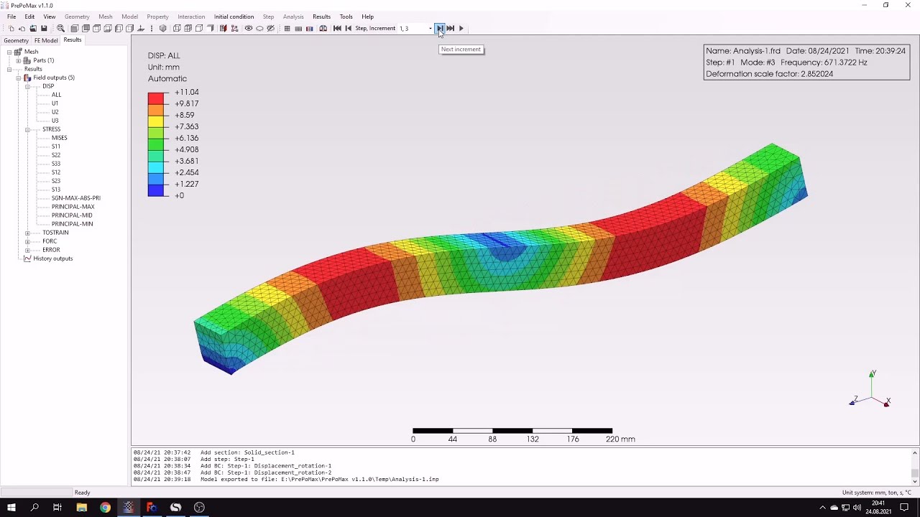920x517 pixels.
Task: Select the first view-cube icon after magnifier
Action: [x=75, y=28]
